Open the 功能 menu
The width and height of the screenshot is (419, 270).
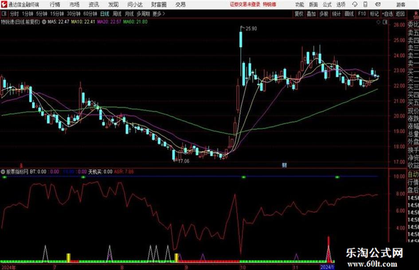[300, 4]
